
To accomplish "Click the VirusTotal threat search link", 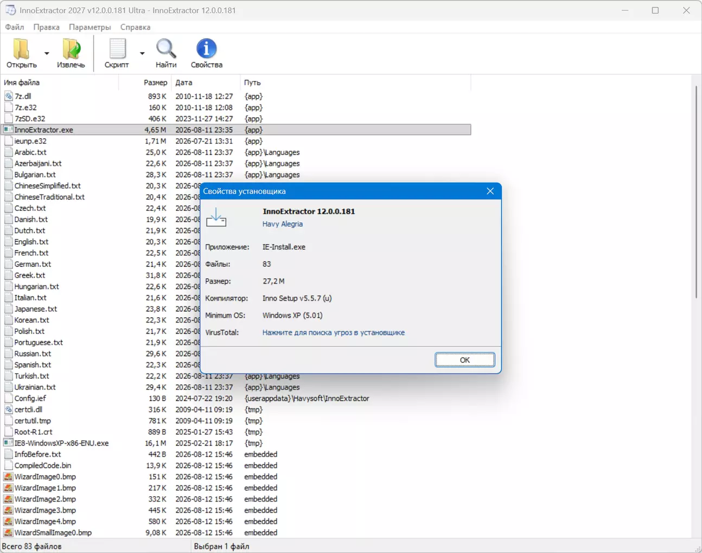I will coord(334,332).
